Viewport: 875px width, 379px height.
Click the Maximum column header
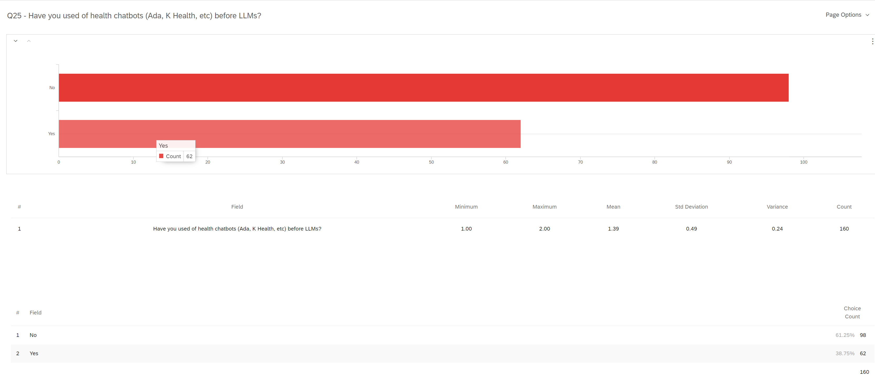click(544, 207)
